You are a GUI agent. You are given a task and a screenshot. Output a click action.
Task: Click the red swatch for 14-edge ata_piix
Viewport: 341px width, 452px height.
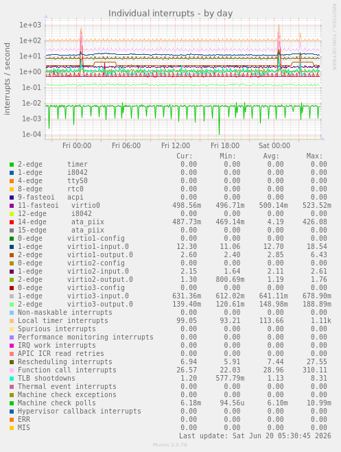(12, 222)
